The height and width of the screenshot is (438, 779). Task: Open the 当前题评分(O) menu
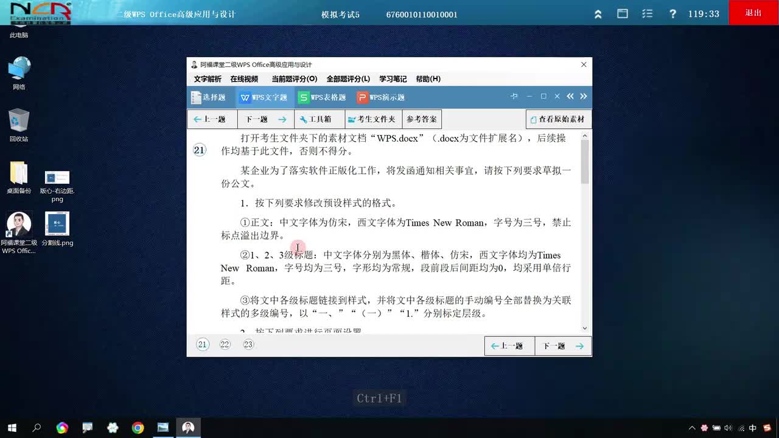(x=294, y=79)
